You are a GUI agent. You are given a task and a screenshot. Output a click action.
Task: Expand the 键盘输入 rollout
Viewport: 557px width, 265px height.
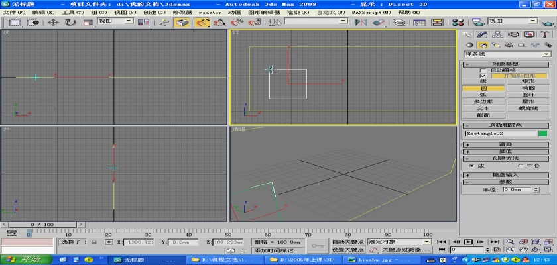click(506, 175)
